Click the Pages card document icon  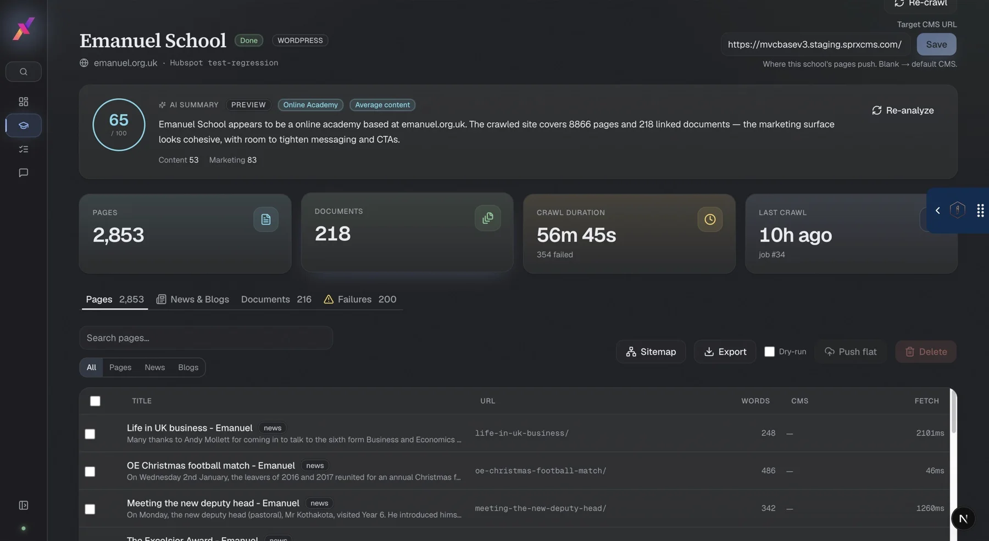[266, 219]
